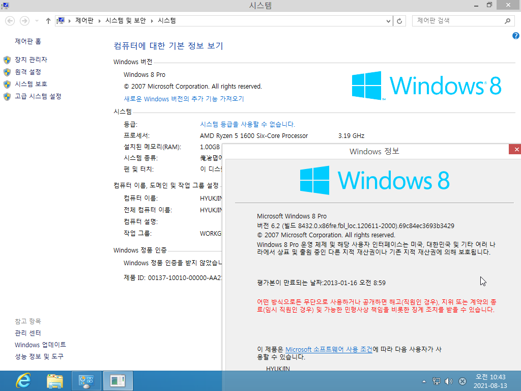Image resolution: width=521 pixels, height=391 pixels.
Task: Open 새로운 Windows 버전의 추가 기능 가져오기 link
Action: pos(184,99)
